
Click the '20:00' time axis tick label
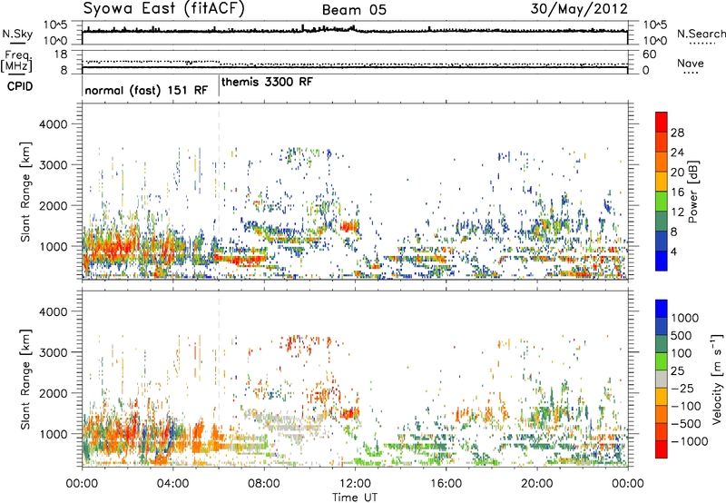point(537,484)
